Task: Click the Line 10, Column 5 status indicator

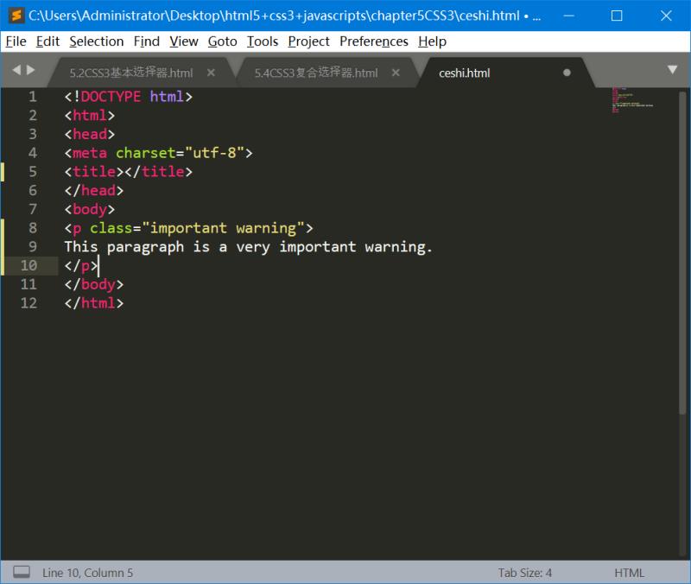Action: (x=88, y=573)
